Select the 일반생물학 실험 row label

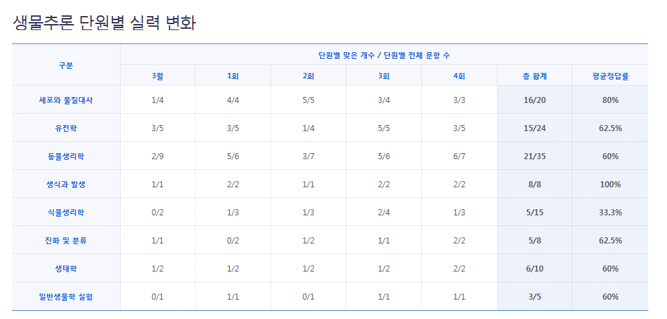click(x=66, y=296)
